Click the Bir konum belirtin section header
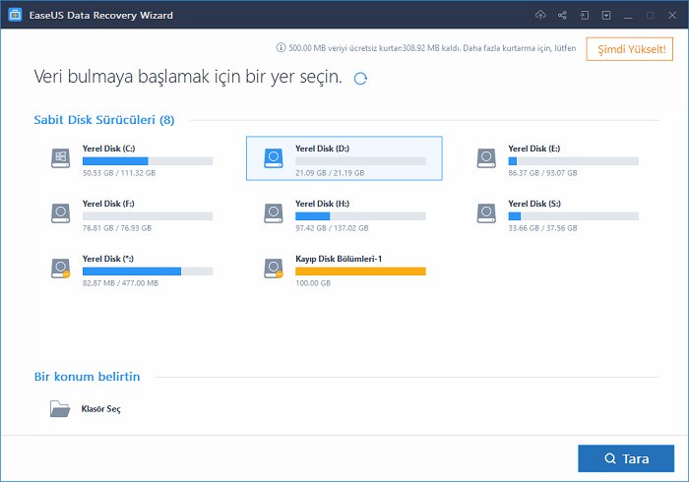Viewport: 689px width, 482px height. pyautogui.click(x=87, y=377)
